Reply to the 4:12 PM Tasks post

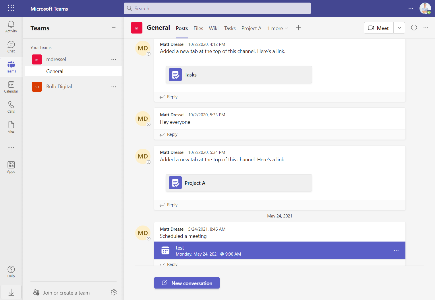tap(169, 97)
